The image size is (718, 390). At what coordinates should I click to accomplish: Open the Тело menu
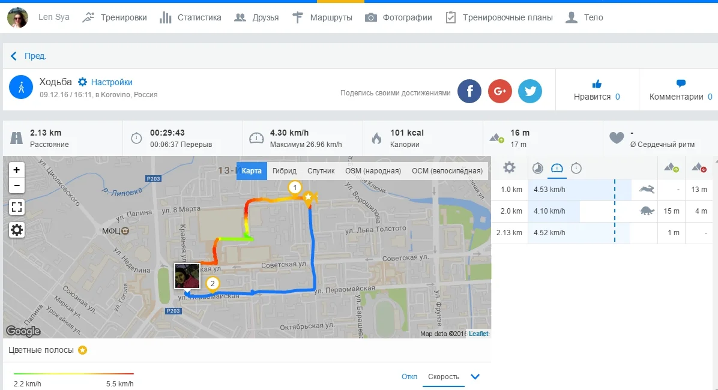(584, 17)
